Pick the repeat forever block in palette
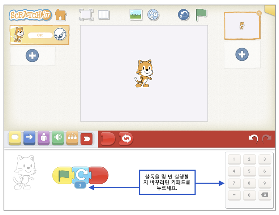Viewport: 279px width, 215px height. [x=126, y=139]
